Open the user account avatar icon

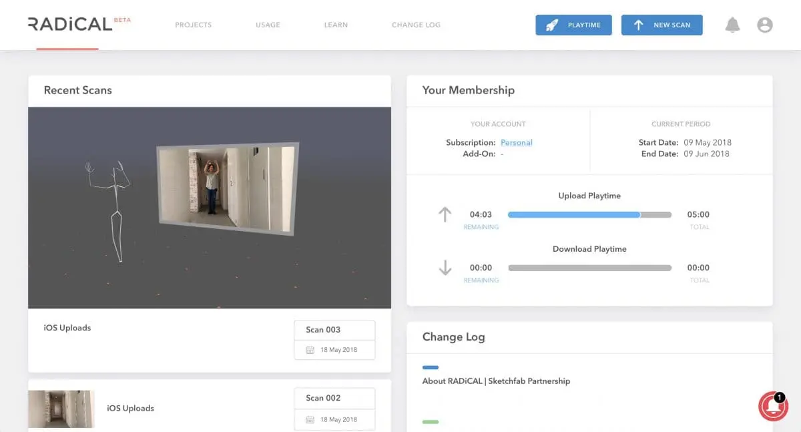(765, 25)
